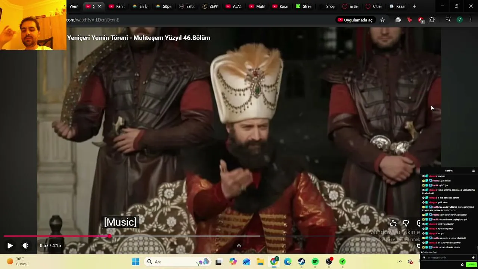Switch to the 'Baltic' tab
Screen dimensions: 478x269
[x=187, y=6]
